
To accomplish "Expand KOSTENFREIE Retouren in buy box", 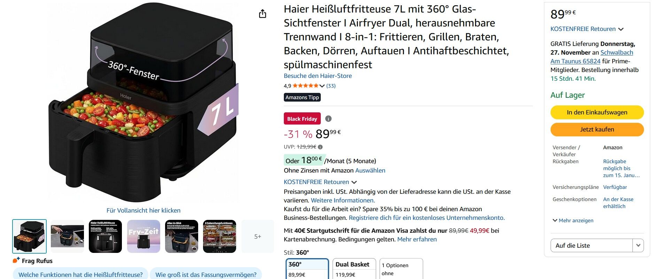I will (586, 29).
